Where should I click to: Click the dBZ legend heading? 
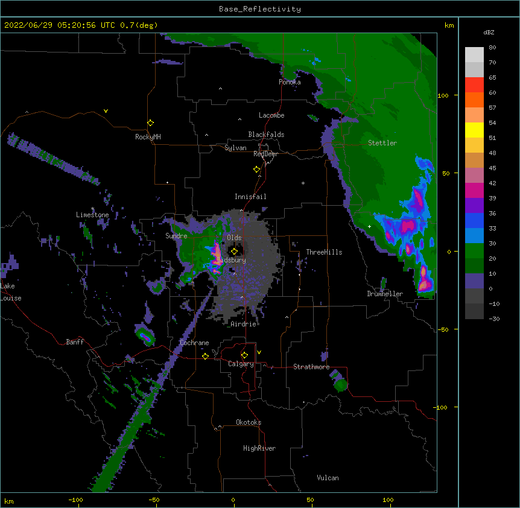[489, 32]
